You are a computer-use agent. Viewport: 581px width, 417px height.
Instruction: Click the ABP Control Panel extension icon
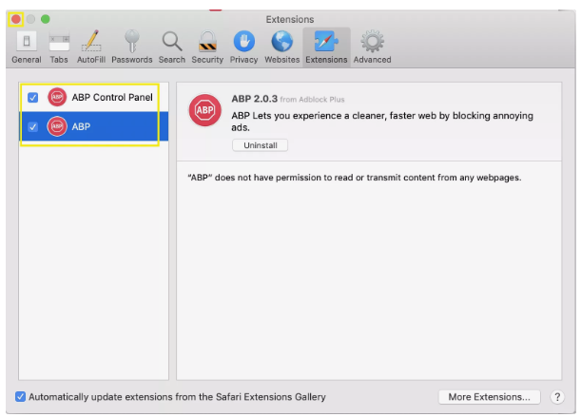pyautogui.click(x=57, y=97)
